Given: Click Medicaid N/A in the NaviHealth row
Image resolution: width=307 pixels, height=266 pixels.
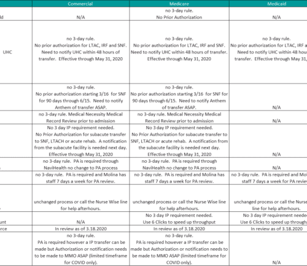Looking at the screenshot, I should (x=268, y=164).
